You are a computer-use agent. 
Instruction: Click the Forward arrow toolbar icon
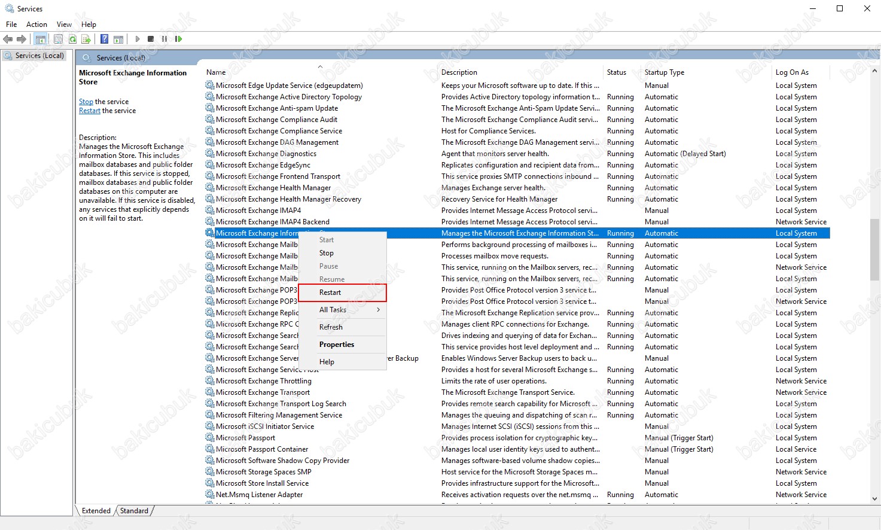[x=22, y=39]
